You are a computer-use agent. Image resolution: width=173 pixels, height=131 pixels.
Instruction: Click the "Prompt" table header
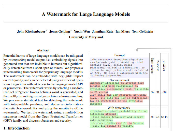tap(119, 55)
